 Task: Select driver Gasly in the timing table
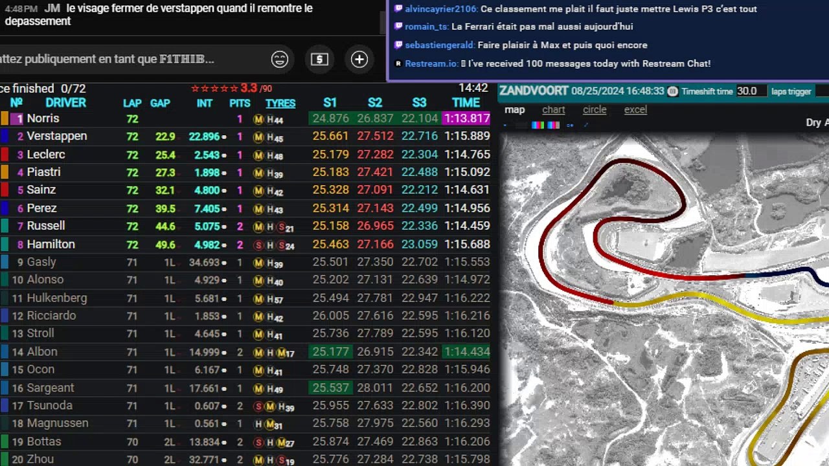pos(41,261)
